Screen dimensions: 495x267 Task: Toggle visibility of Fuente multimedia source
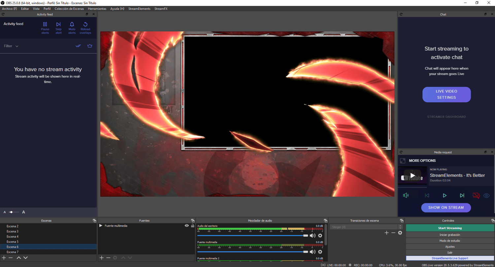pyautogui.click(x=187, y=226)
